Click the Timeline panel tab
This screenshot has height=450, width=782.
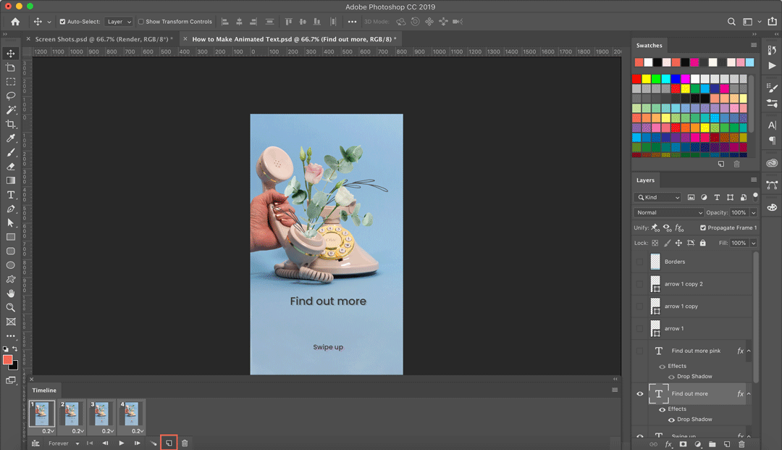tap(44, 390)
